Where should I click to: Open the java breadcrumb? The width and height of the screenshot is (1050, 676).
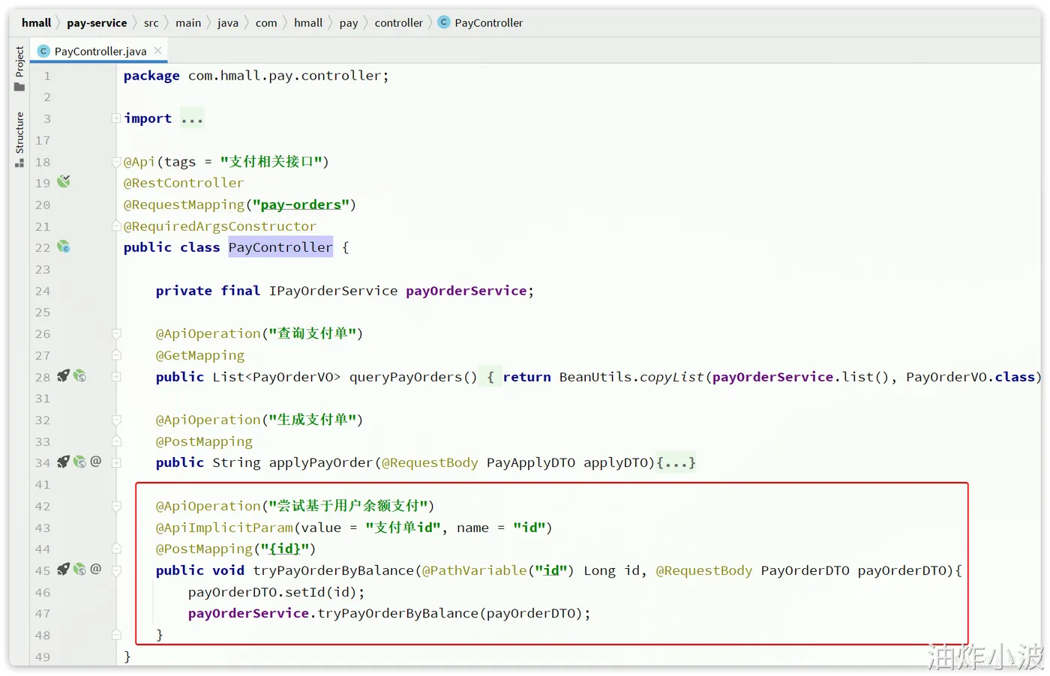coord(228,22)
